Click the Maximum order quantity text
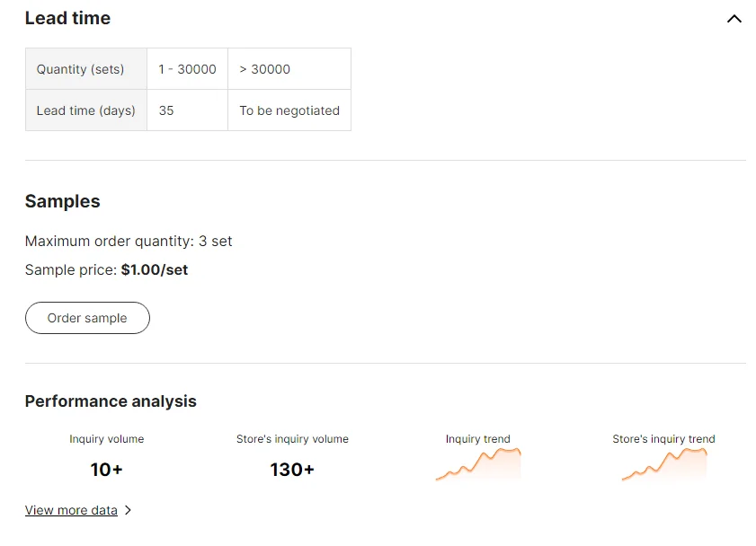This screenshot has width=756, height=546. coord(129,242)
